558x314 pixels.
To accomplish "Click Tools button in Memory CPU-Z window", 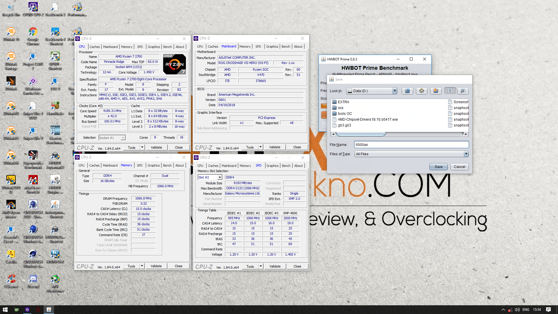I will point(131,266).
